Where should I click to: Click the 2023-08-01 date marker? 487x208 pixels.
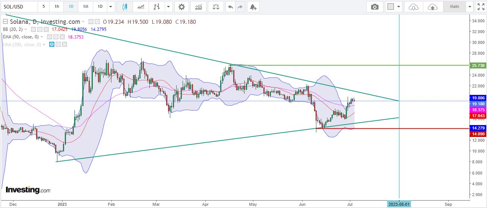[399, 204]
